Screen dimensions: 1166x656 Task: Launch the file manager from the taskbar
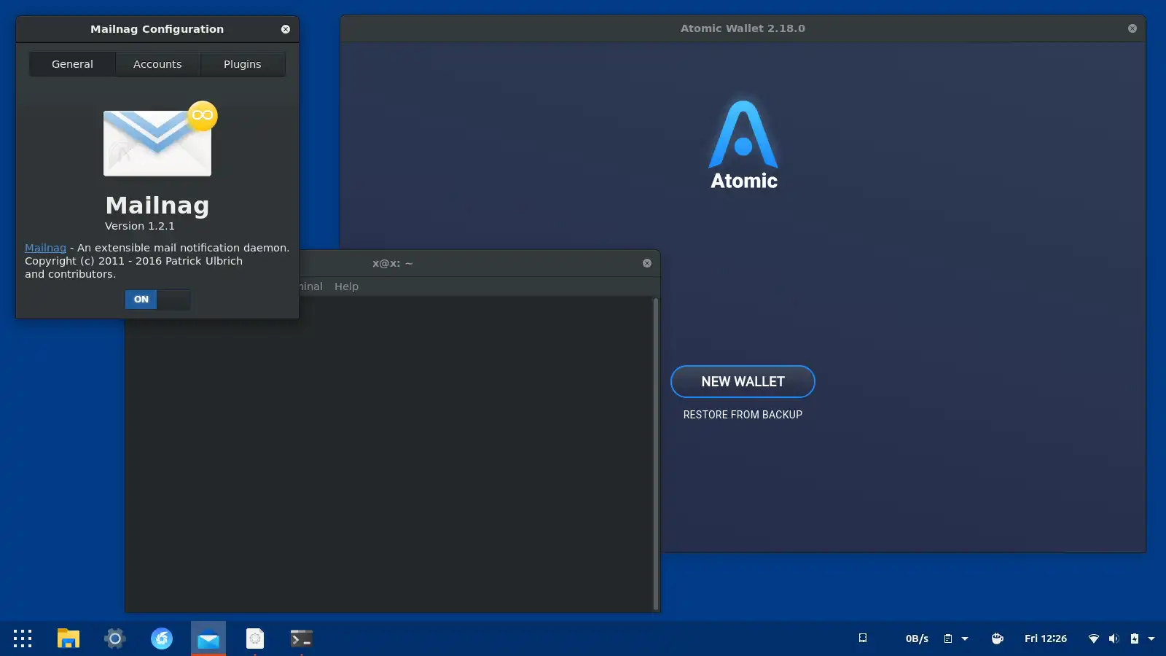point(69,639)
